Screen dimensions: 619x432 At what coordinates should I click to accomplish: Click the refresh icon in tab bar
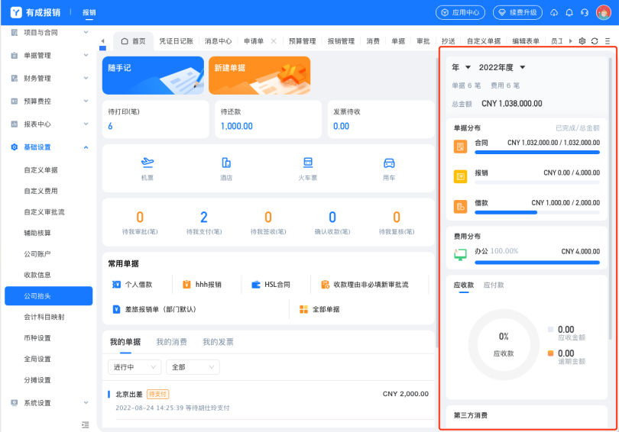(595, 41)
